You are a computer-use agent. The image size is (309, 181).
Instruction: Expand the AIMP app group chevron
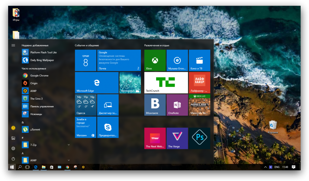point(69,160)
